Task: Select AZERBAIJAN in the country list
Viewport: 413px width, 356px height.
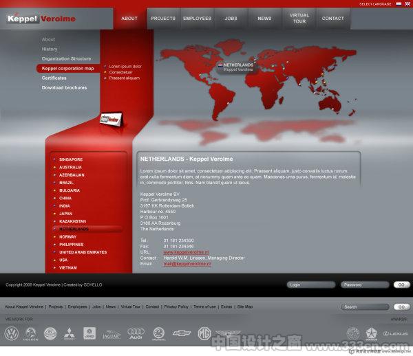Action: [72, 175]
